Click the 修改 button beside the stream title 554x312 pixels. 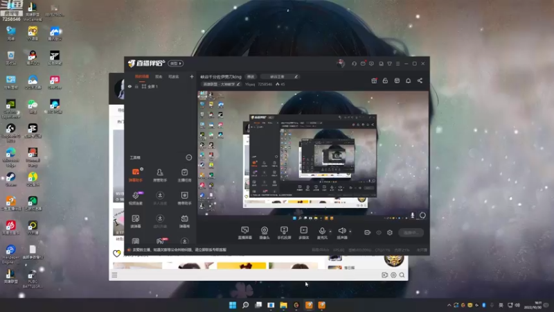coord(251,76)
